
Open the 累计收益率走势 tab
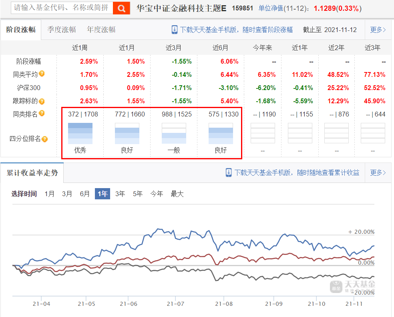click(32, 173)
